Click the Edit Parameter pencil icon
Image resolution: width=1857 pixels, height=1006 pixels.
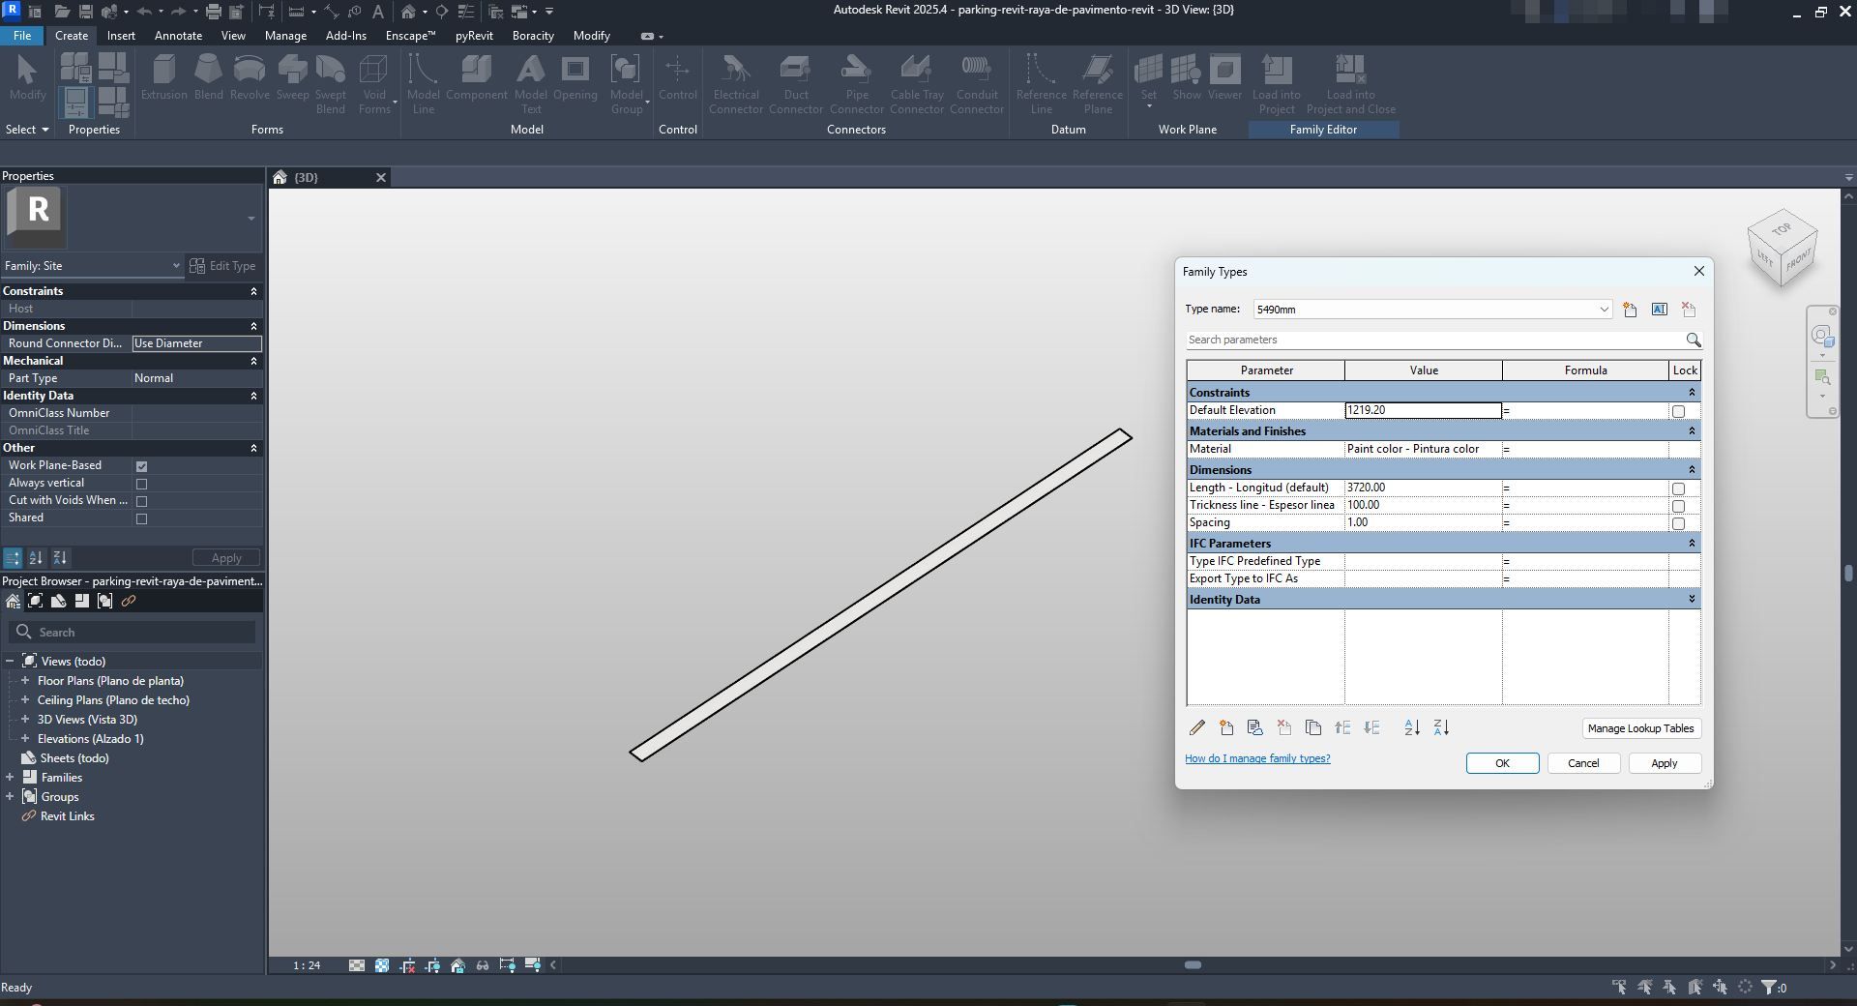[x=1197, y=727]
